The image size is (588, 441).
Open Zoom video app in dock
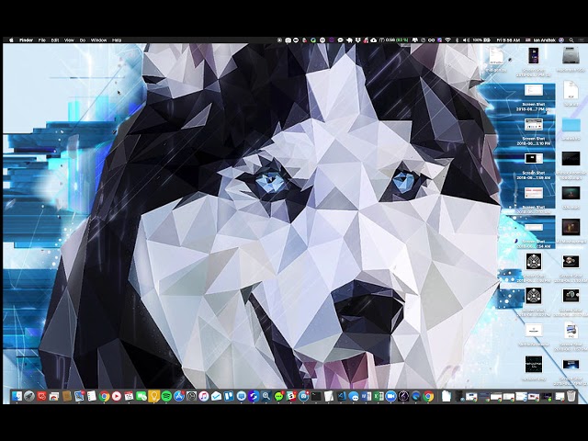(390, 396)
